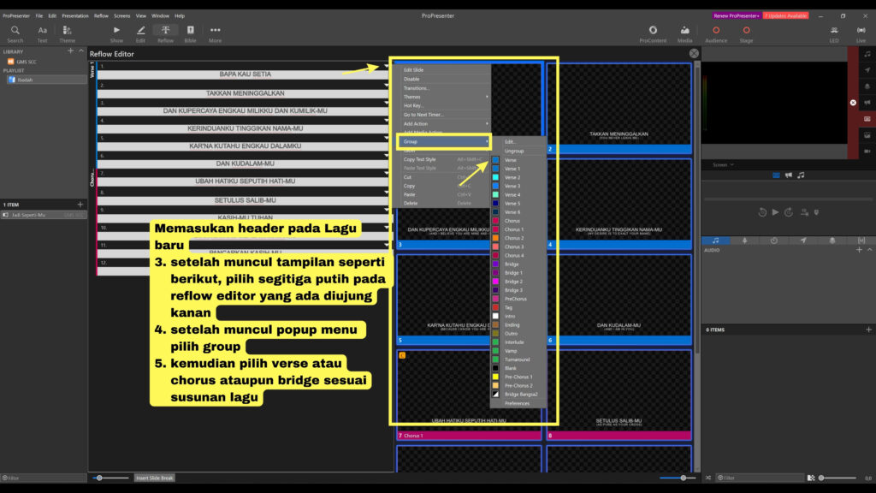The height and width of the screenshot is (493, 876).
Task: Open the Search tool in the toolbar
Action: [15, 33]
